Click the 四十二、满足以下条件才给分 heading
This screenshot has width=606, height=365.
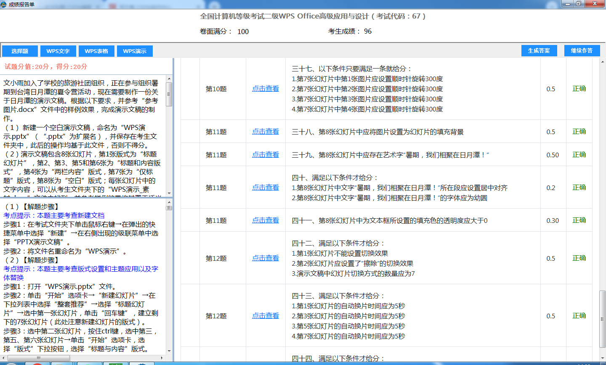tap(338, 243)
